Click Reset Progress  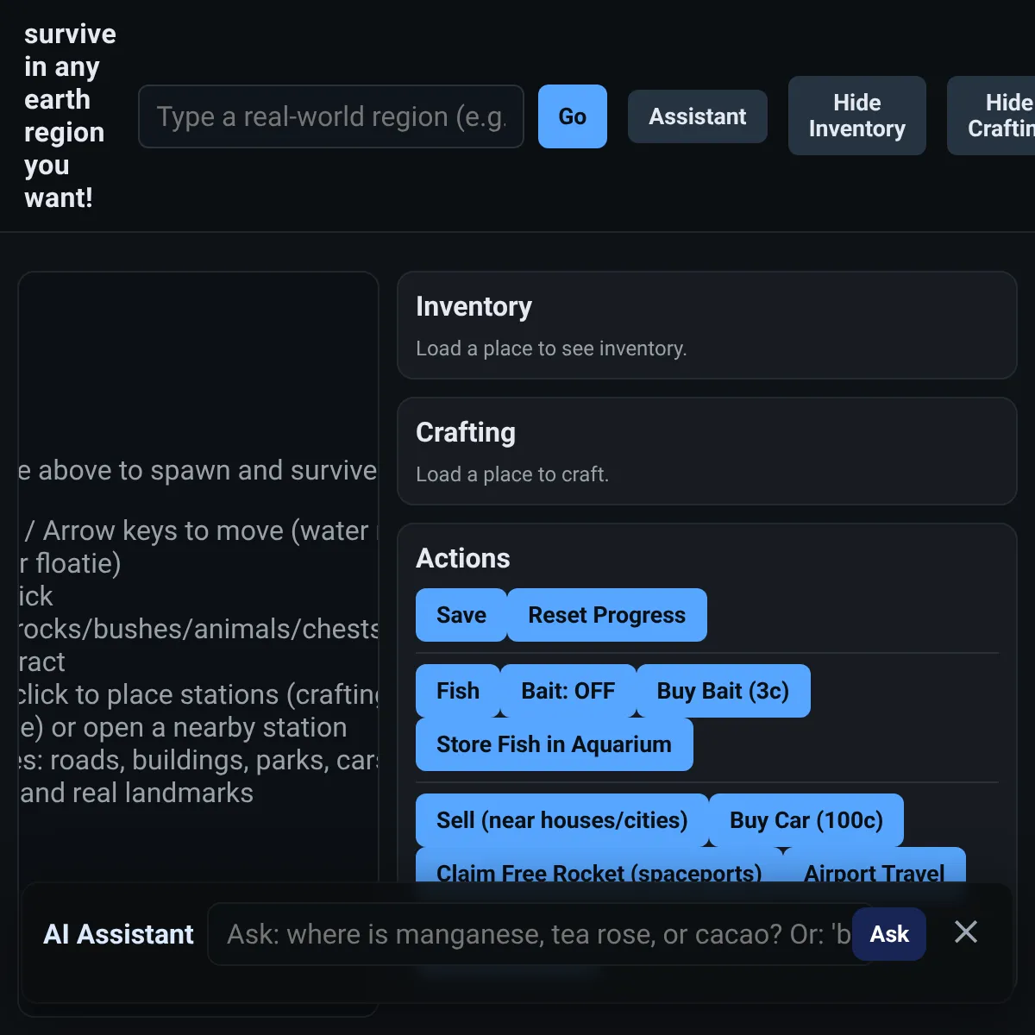pyautogui.click(x=607, y=615)
